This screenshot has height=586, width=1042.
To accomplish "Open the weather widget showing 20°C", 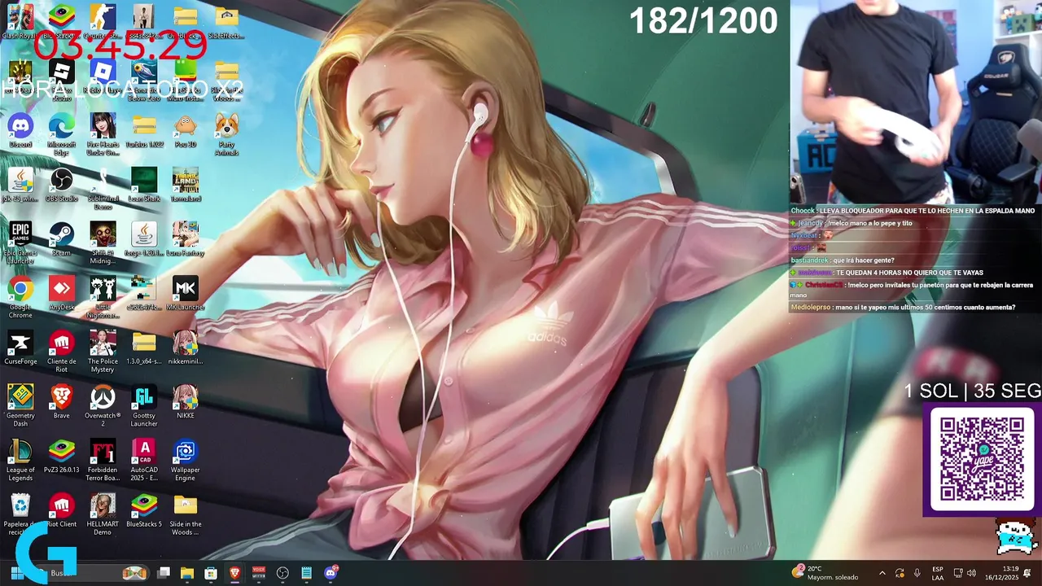I will tap(825, 573).
